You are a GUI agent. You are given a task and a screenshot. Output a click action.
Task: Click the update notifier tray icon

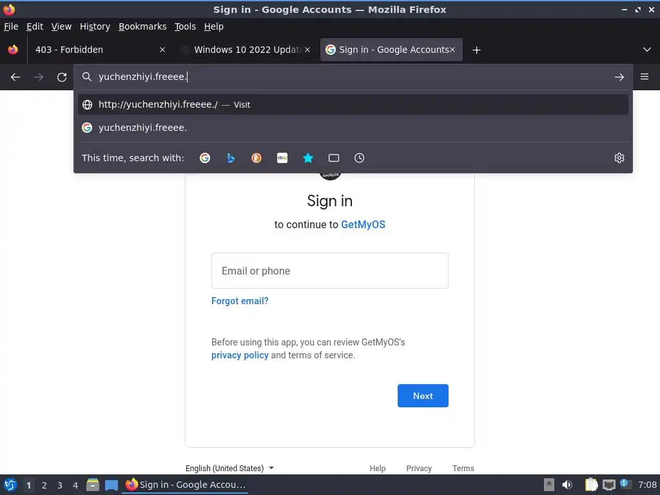pos(625,484)
